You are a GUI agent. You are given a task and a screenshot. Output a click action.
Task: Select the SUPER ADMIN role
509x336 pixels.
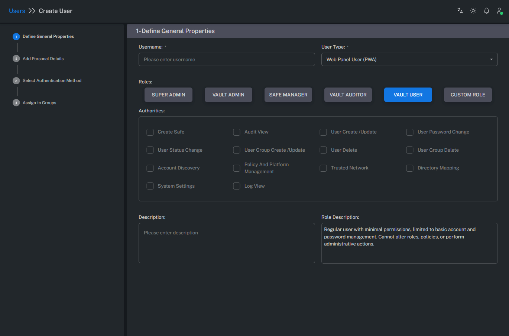click(168, 95)
